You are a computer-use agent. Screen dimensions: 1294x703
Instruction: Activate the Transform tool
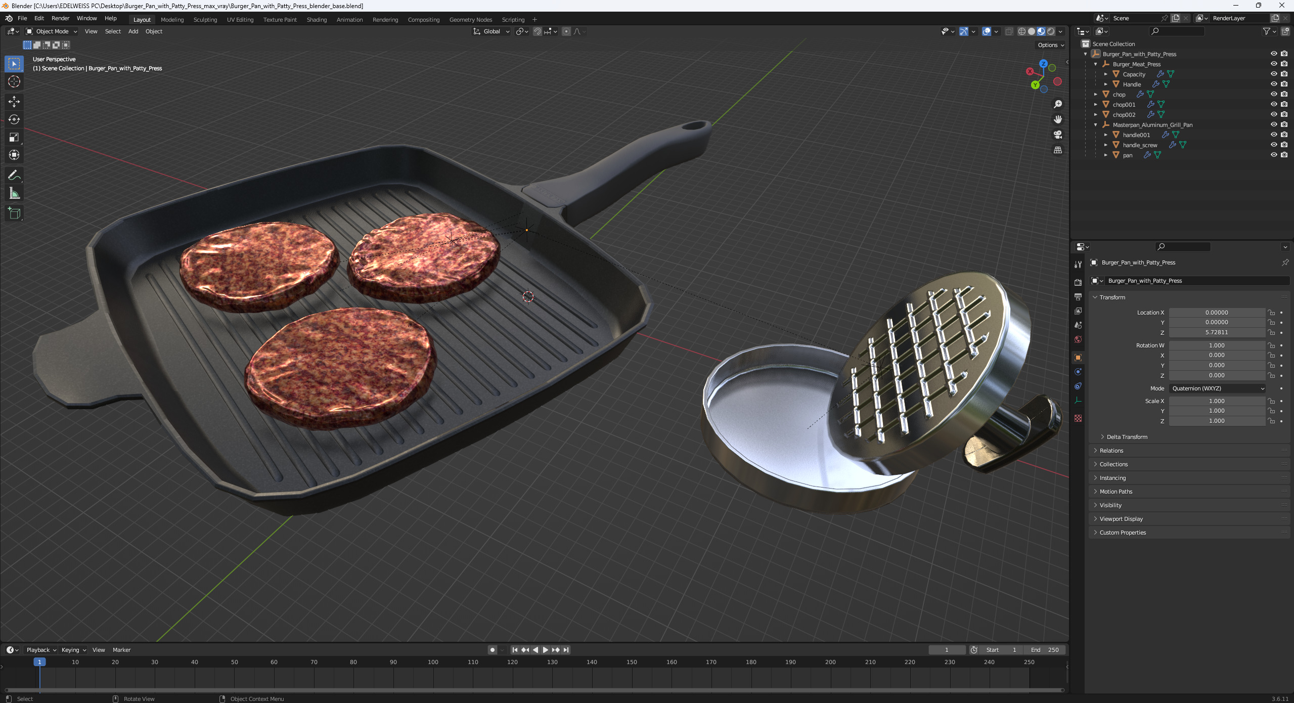(x=14, y=155)
